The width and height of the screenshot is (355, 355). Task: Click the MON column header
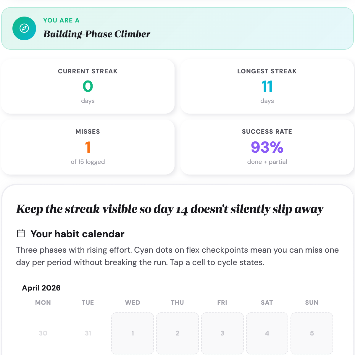coord(43,303)
